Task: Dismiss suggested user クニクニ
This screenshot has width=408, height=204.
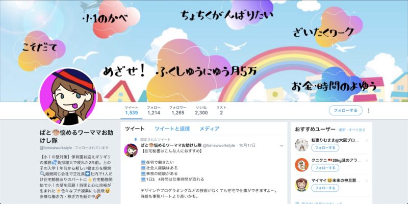Action: tap(367, 161)
